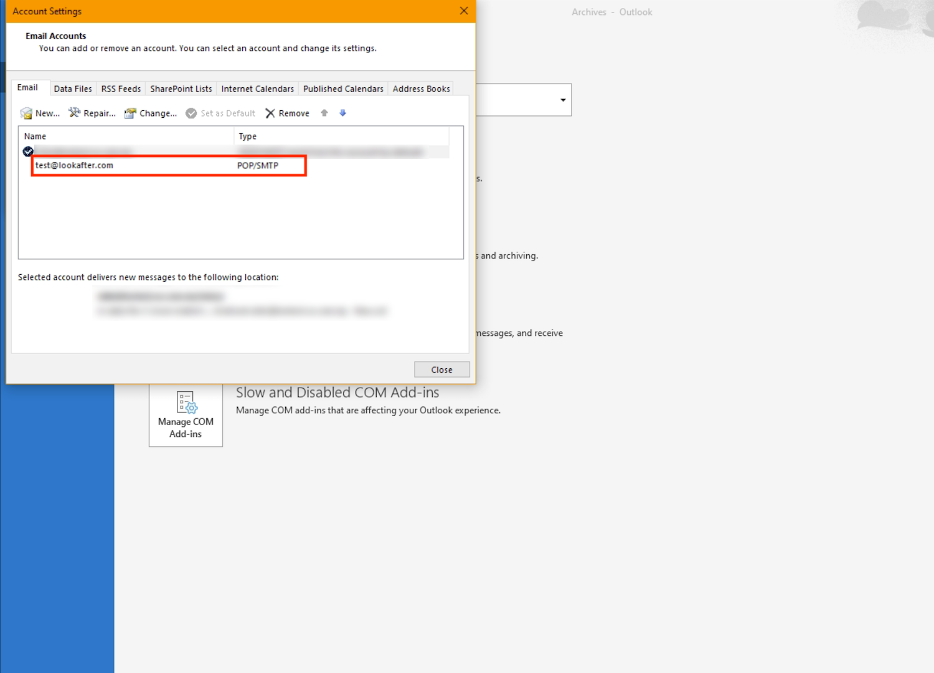The height and width of the screenshot is (673, 934).
Task: Click the Remove account X icon
Action: pyautogui.click(x=270, y=113)
